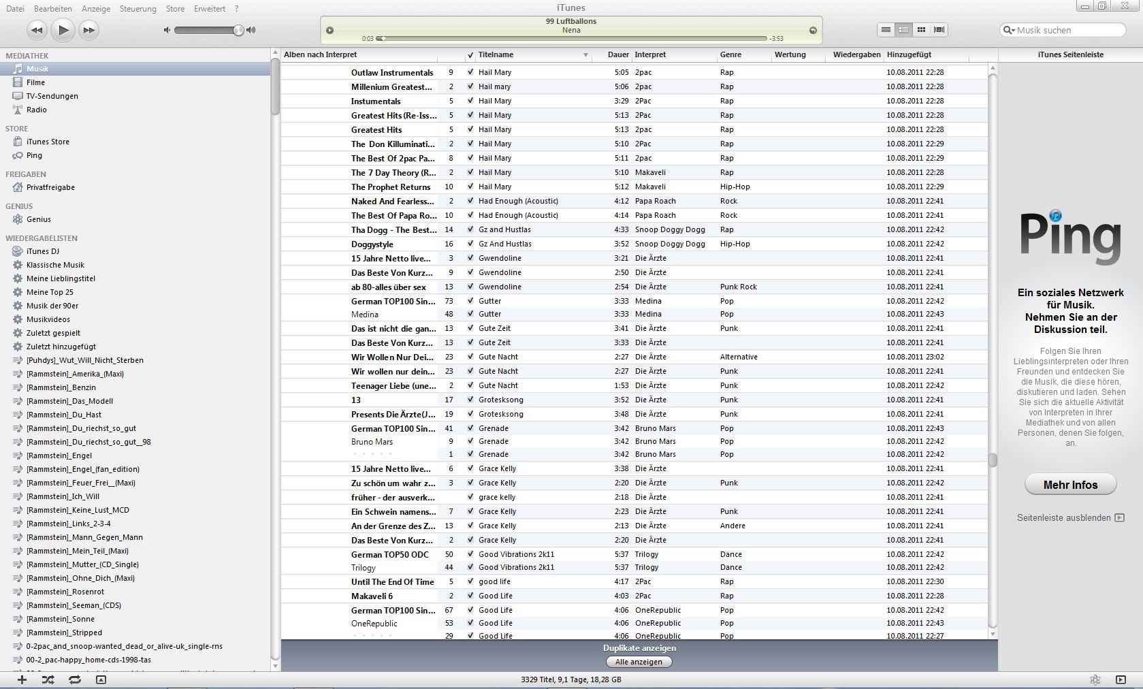Open Musik library in sidebar
Image resolution: width=1143 pixels, height=689 pixels.
(x=135, y=69)
